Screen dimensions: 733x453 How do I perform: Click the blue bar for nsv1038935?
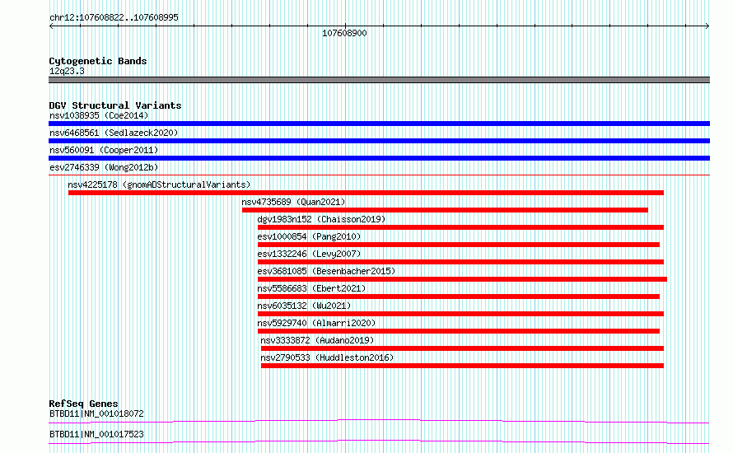379,124
